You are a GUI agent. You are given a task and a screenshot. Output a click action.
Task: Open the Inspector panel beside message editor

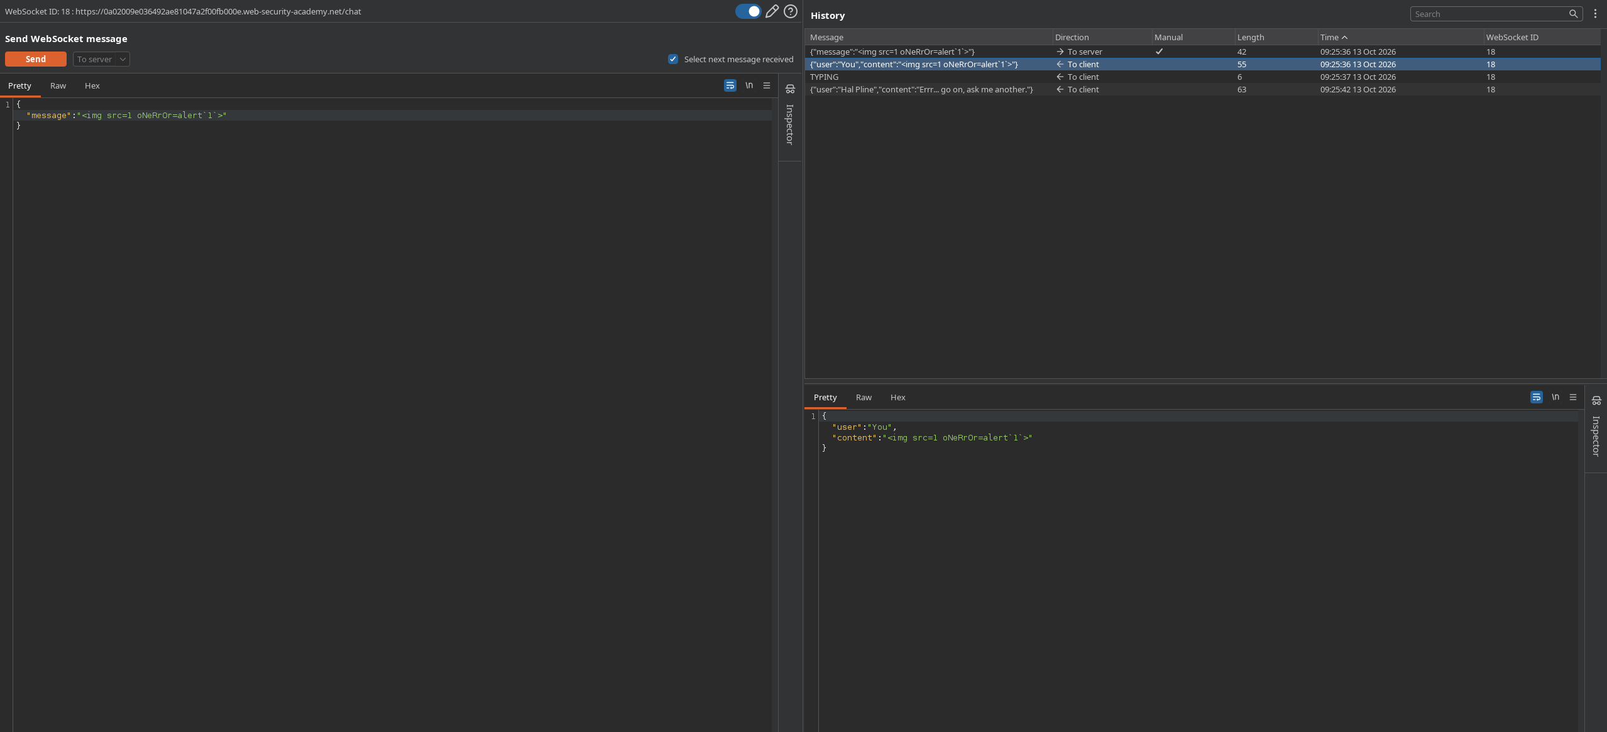point(790,117)
